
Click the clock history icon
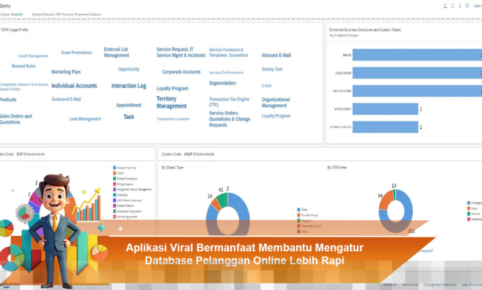[467, 6]
